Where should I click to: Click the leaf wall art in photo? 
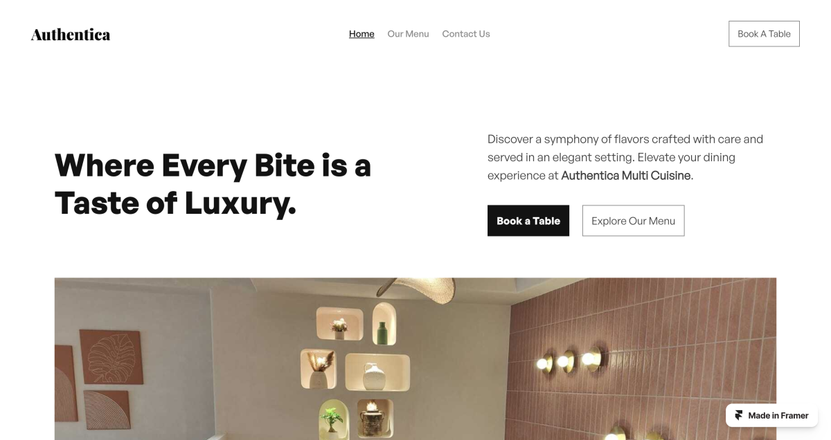click(111, 356)
